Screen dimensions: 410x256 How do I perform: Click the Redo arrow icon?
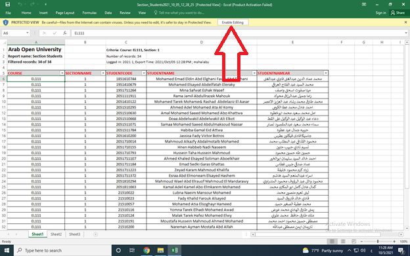pyautogui.click(x=32, y=5)
